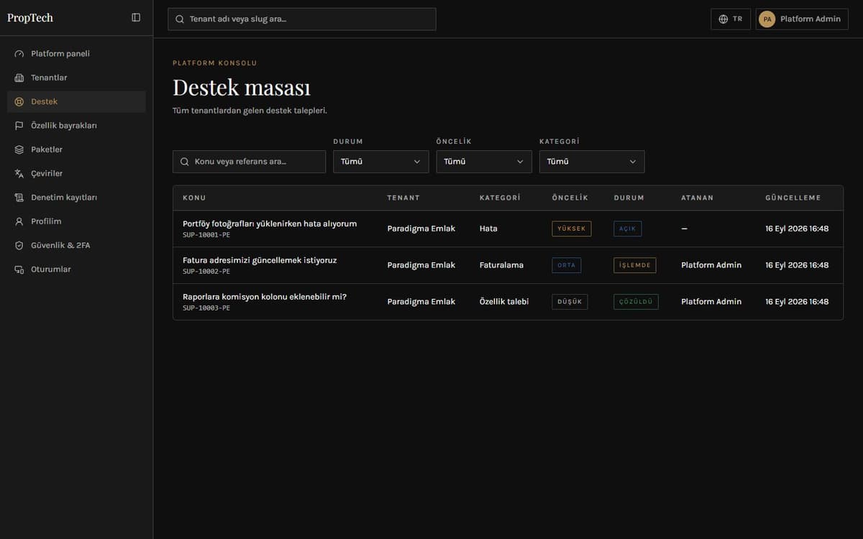The width and height of the screenshot is (863, 539).
Task: Click the Tenantlar building icon
Action: pos(19,78)
